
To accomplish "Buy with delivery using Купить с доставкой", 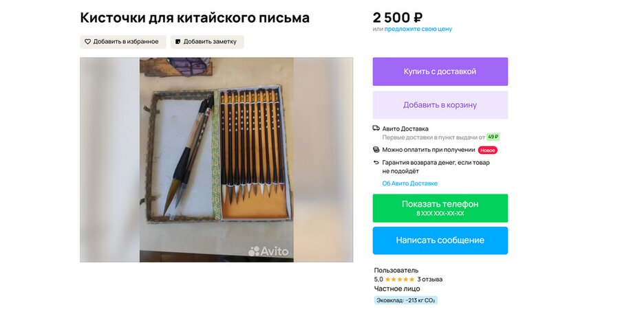I will [x=440, y=71].
